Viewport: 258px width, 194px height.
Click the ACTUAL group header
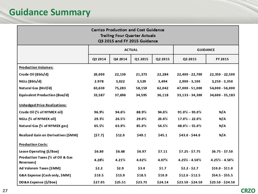click(x=131, y=50)
